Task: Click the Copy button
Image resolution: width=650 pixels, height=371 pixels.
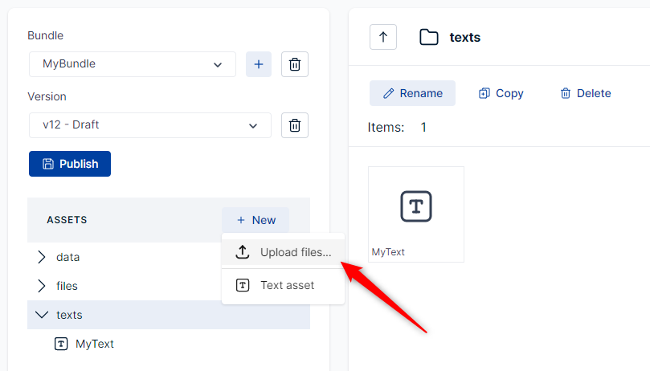Action: 501,93
